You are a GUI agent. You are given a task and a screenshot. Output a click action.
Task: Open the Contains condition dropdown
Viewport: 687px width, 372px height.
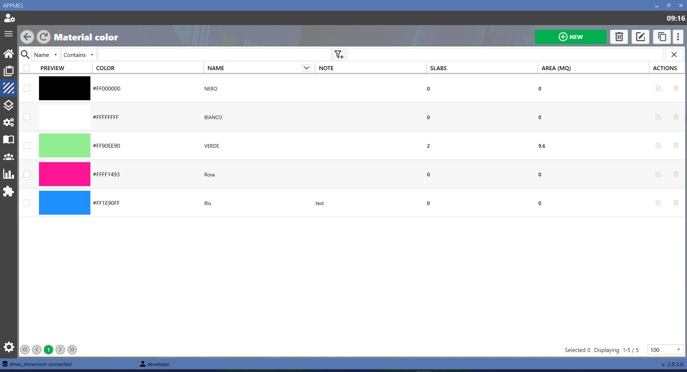point(79,55)
